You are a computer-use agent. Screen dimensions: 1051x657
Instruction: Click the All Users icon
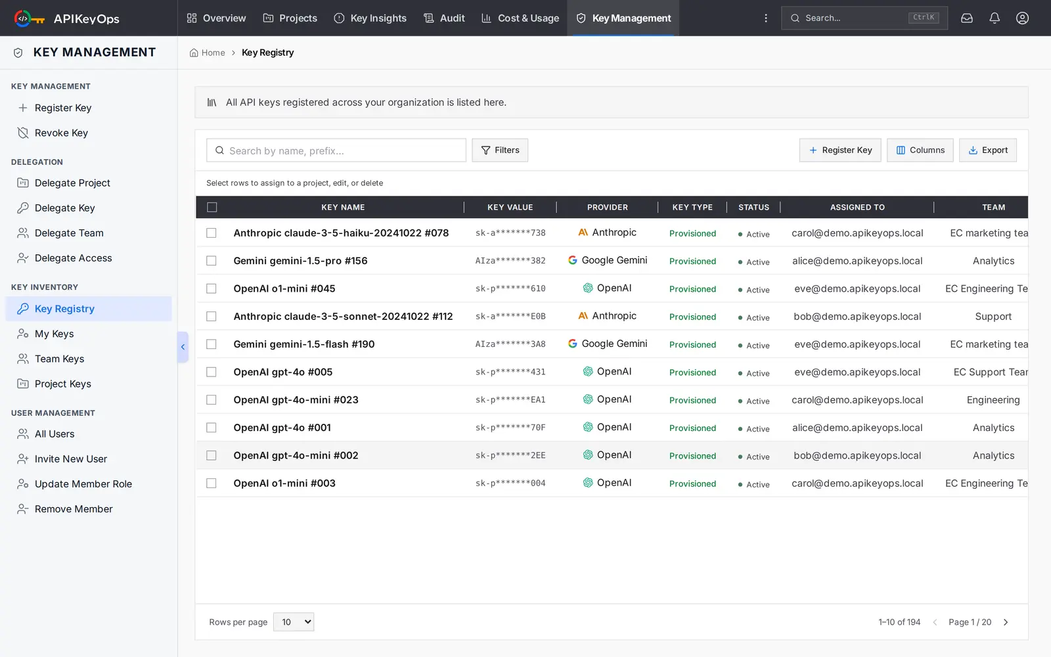click(23, 434)
